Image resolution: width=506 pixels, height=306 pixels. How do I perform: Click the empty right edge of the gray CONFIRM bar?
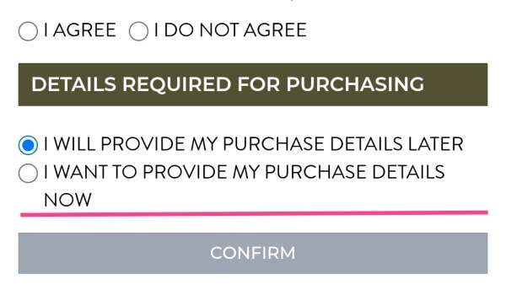point(452,253)
